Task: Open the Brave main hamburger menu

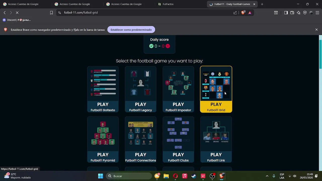Action: [x=317, y=13]
